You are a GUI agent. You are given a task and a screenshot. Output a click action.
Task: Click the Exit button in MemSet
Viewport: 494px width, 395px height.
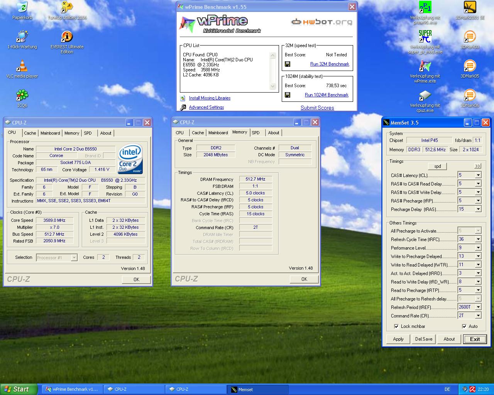pos(475,339)
